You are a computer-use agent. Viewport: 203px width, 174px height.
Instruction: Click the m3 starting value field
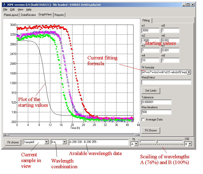(150, 50)
